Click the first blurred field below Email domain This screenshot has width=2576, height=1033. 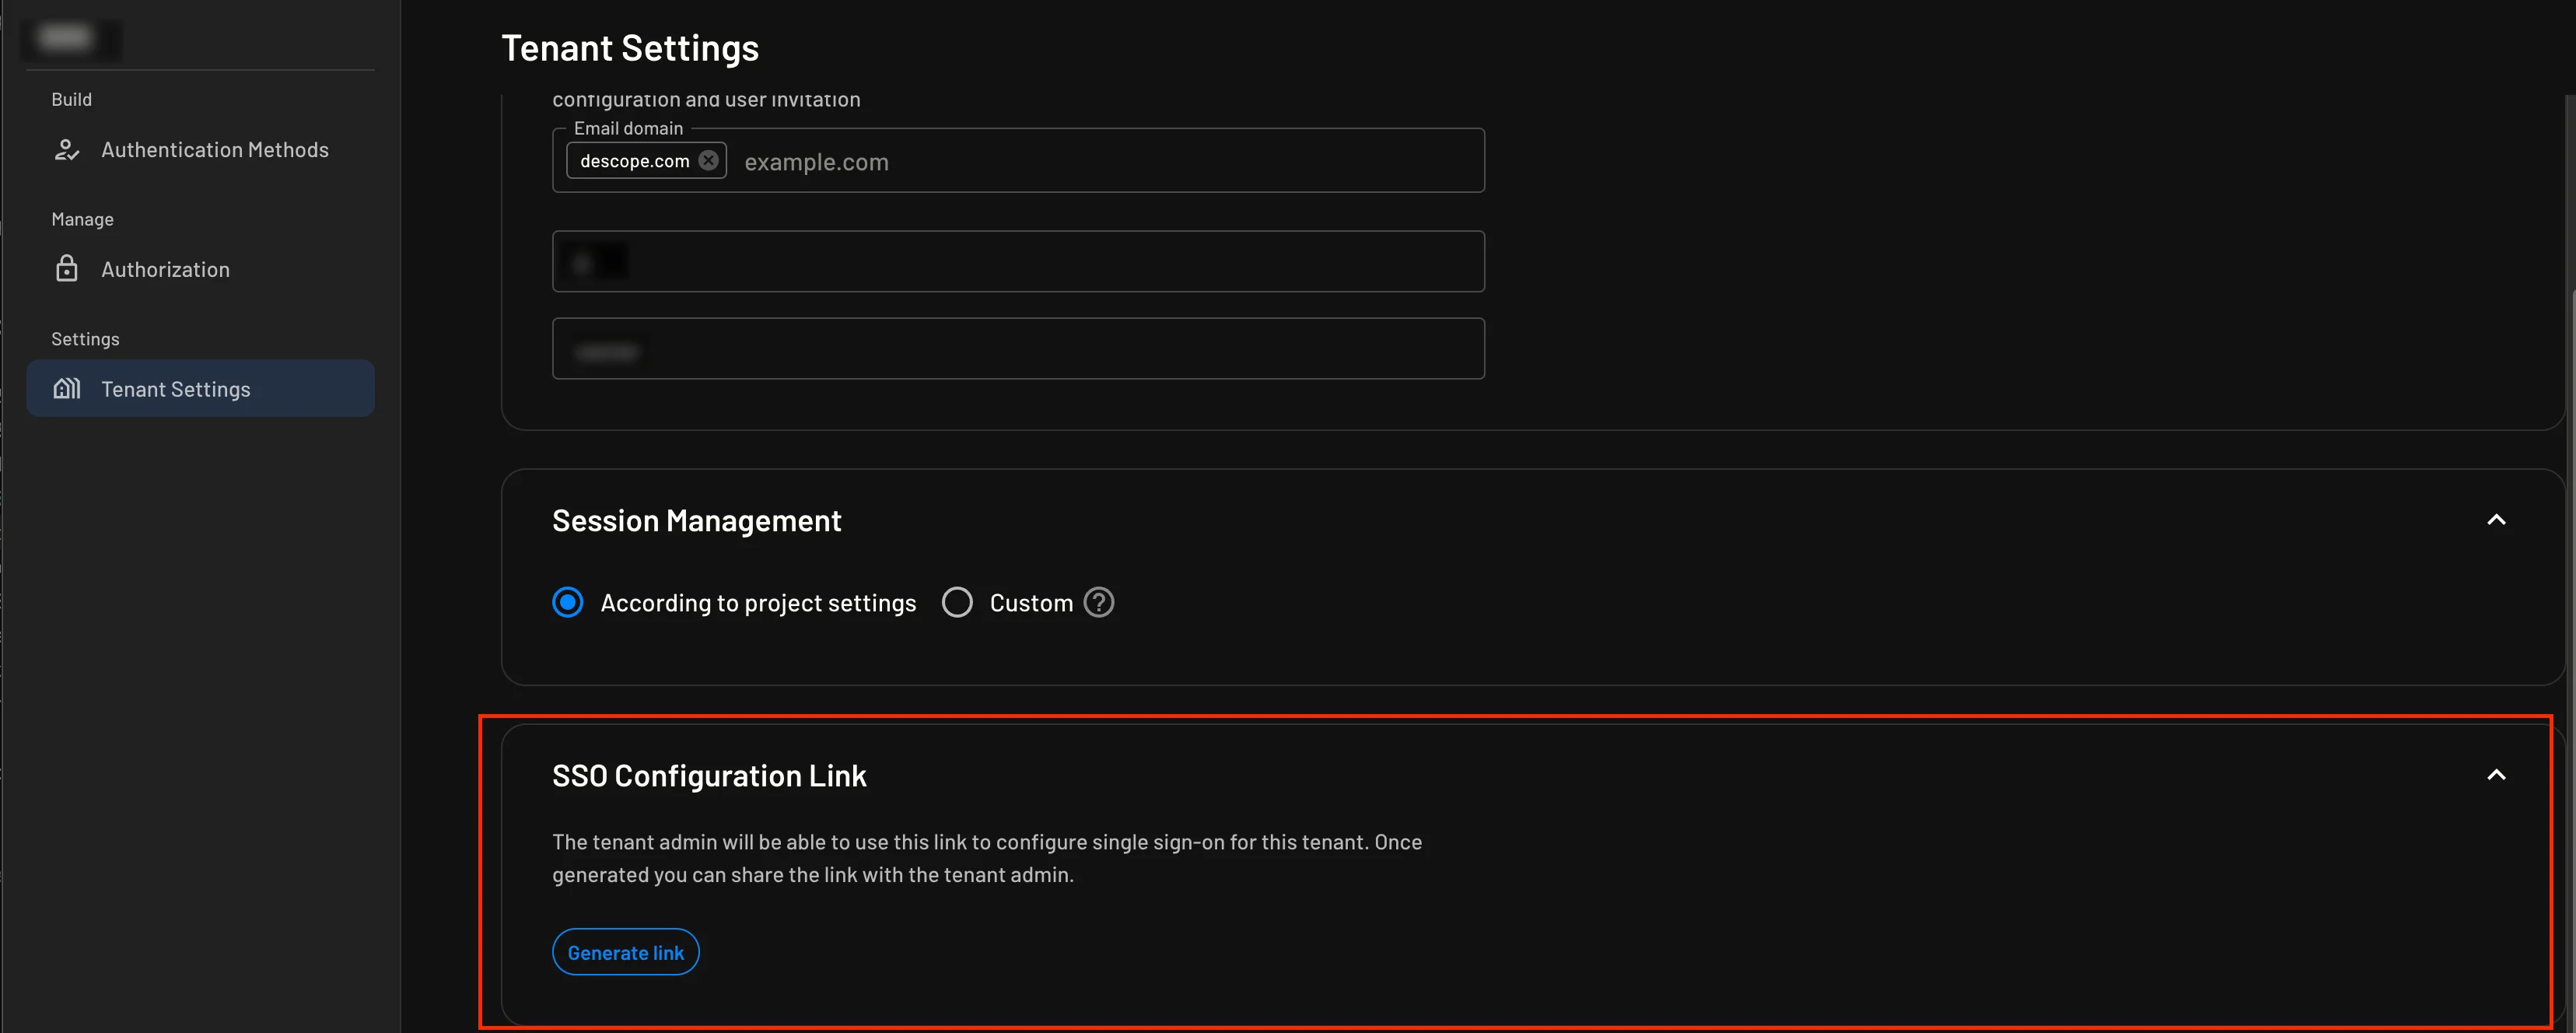(1018, 262)
